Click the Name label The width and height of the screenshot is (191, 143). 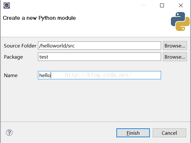pos(11,75)
